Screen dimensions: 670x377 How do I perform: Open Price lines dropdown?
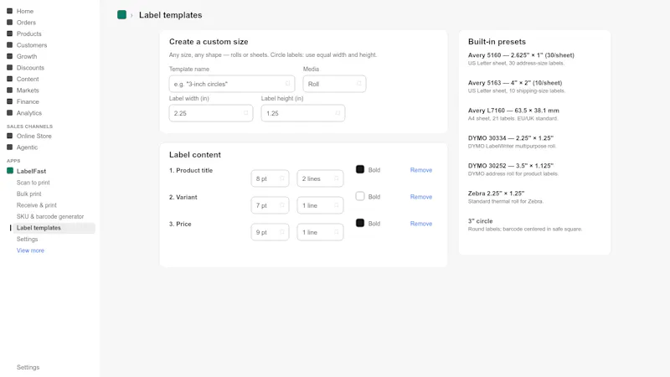coord(320,232)
